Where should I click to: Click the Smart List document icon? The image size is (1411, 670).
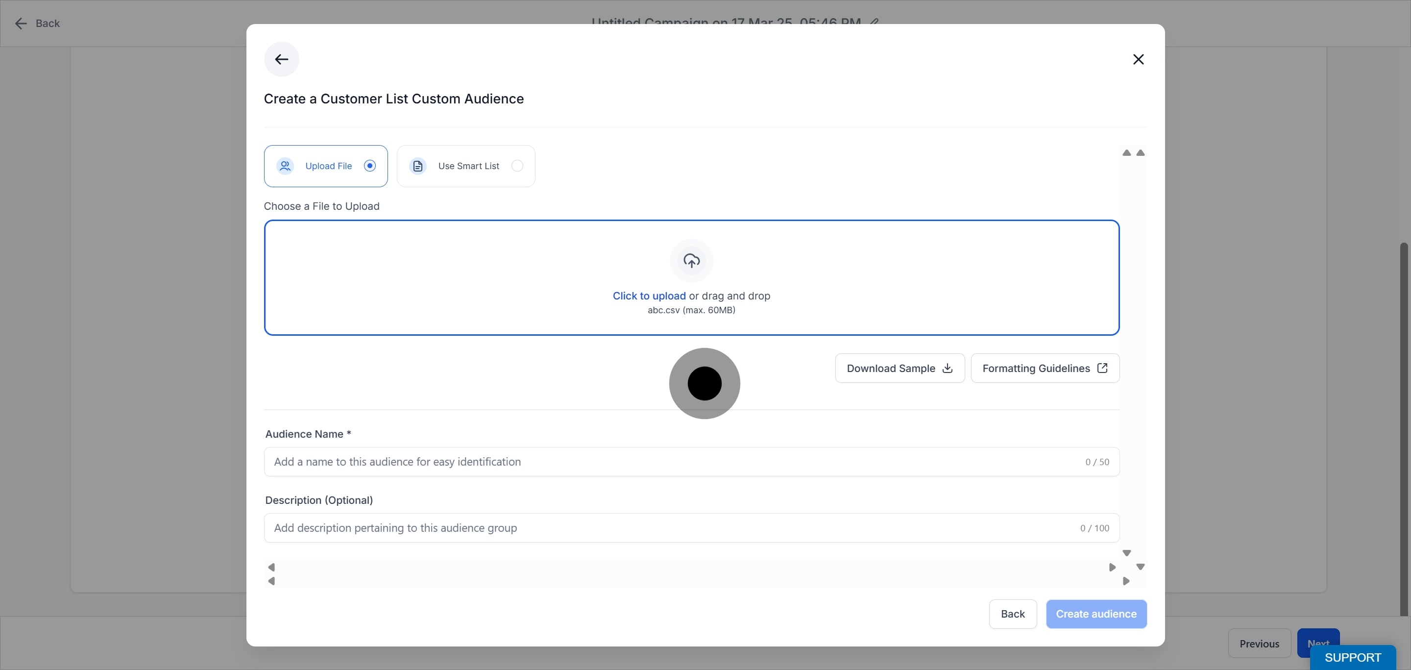(x=418, y=166)
